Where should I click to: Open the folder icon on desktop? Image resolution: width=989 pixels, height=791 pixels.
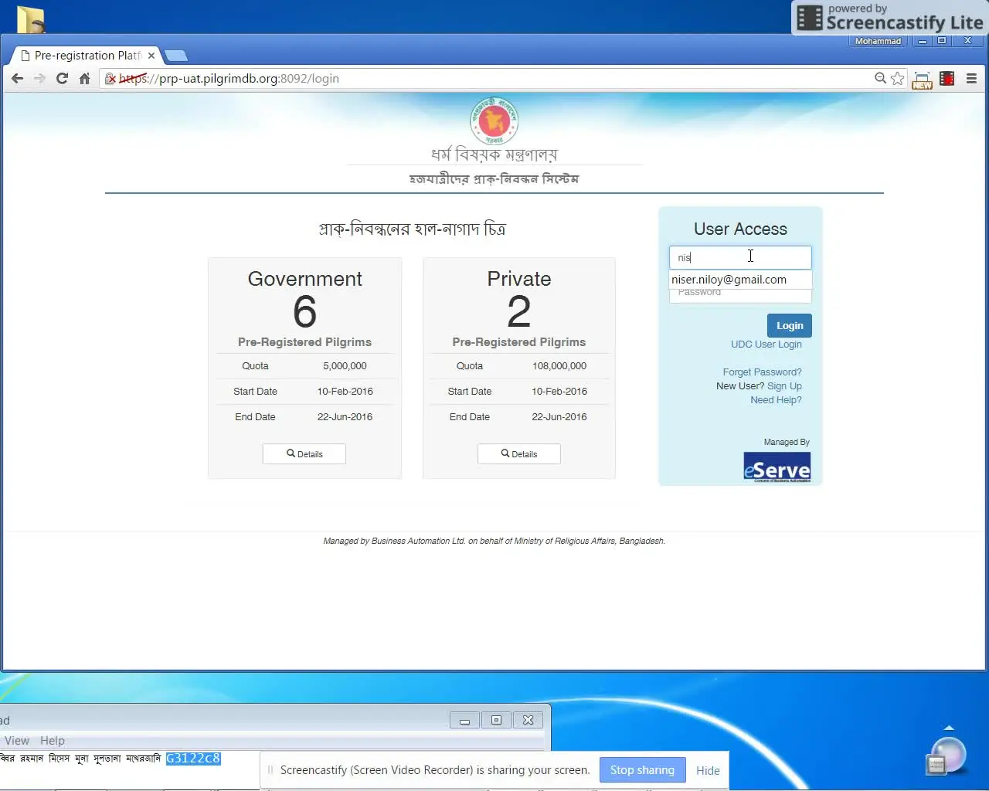31,19
